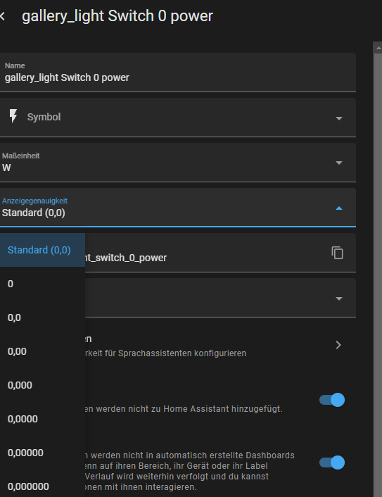Copy entity ID with the copy icon
This screenshot has width=382, height=497.
338,253
